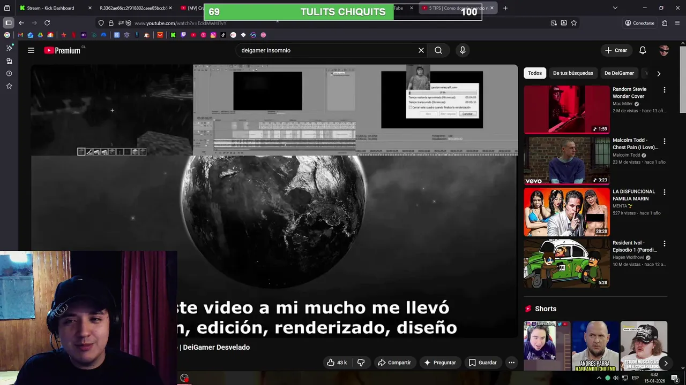686x385 pixels.
Task: Open more actions ellipsis under video
Action: [511, 363]
